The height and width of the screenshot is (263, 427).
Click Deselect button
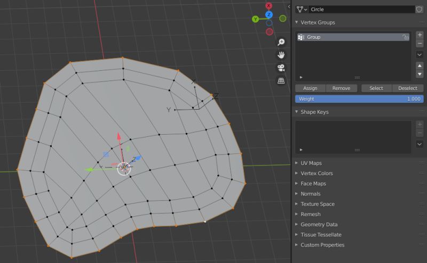(408, 88)
